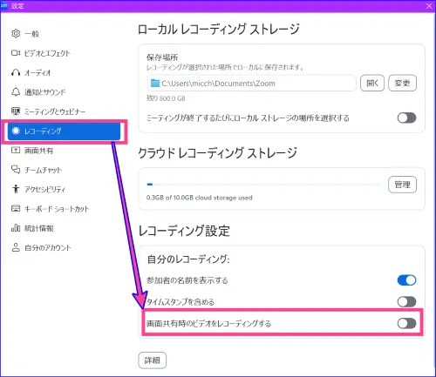The image size is (436, 377).
Task: Click the 残り 800.0 GB text
Action: [166, 98]
